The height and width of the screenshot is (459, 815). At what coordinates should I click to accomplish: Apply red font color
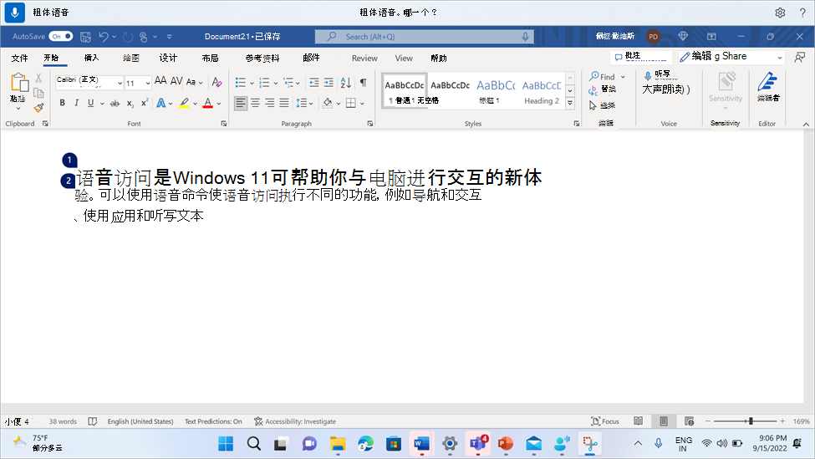coord(208,103)
